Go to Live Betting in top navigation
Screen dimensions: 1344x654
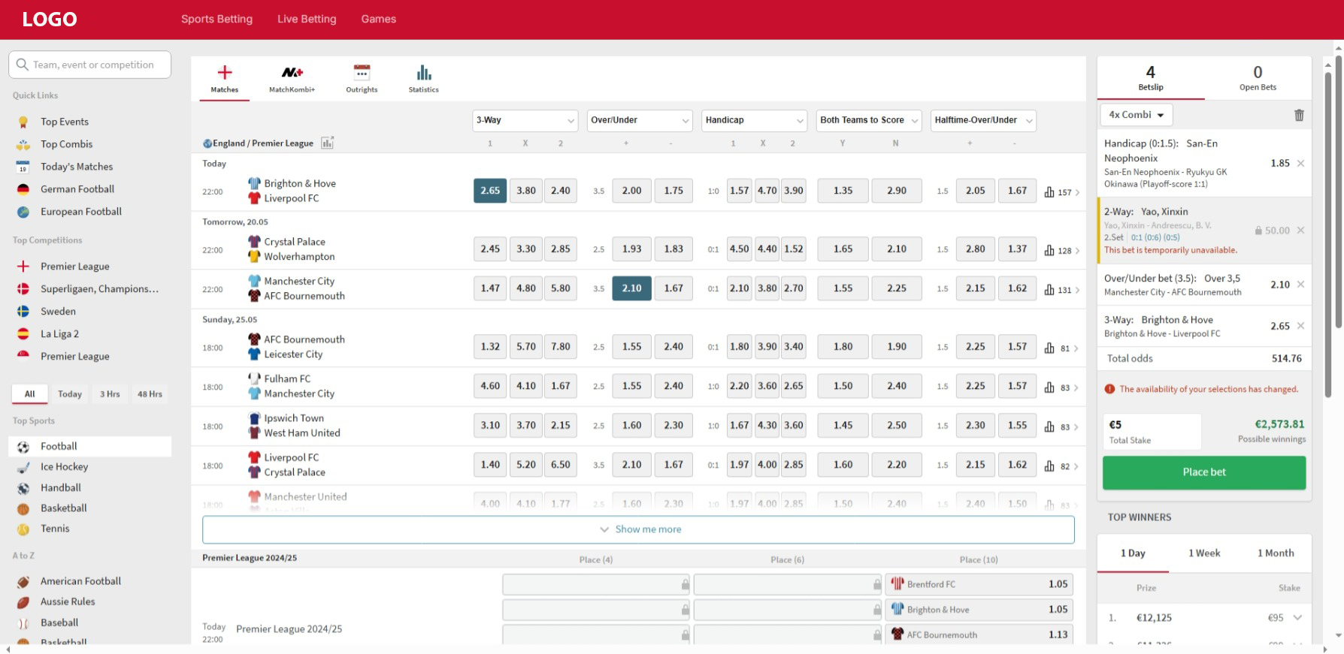[x=307, y=19]
